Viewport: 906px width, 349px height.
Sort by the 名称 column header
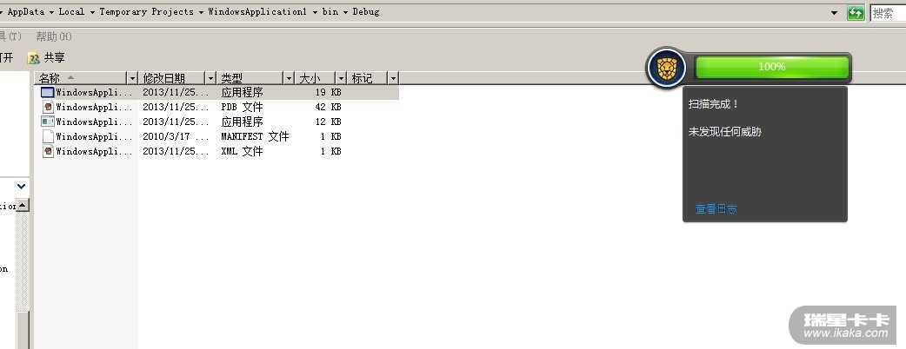tap(80, 78)
